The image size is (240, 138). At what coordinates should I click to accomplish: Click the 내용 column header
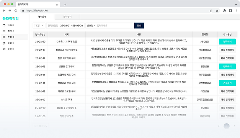139,34
